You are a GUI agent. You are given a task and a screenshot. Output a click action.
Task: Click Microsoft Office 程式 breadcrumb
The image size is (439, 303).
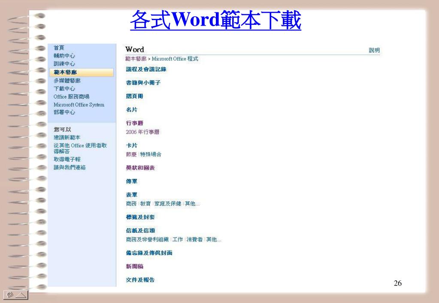click(x=175, y=59)
